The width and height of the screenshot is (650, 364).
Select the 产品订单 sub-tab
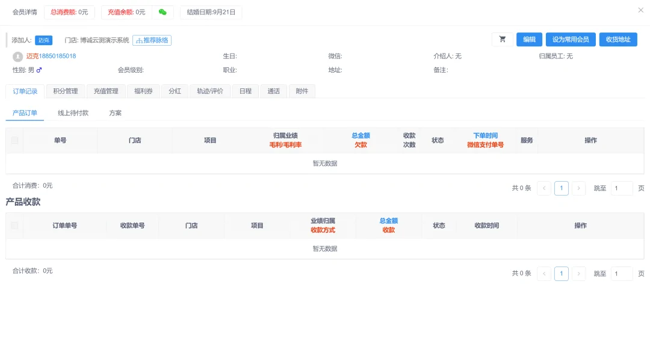click(x=25, y=113)
